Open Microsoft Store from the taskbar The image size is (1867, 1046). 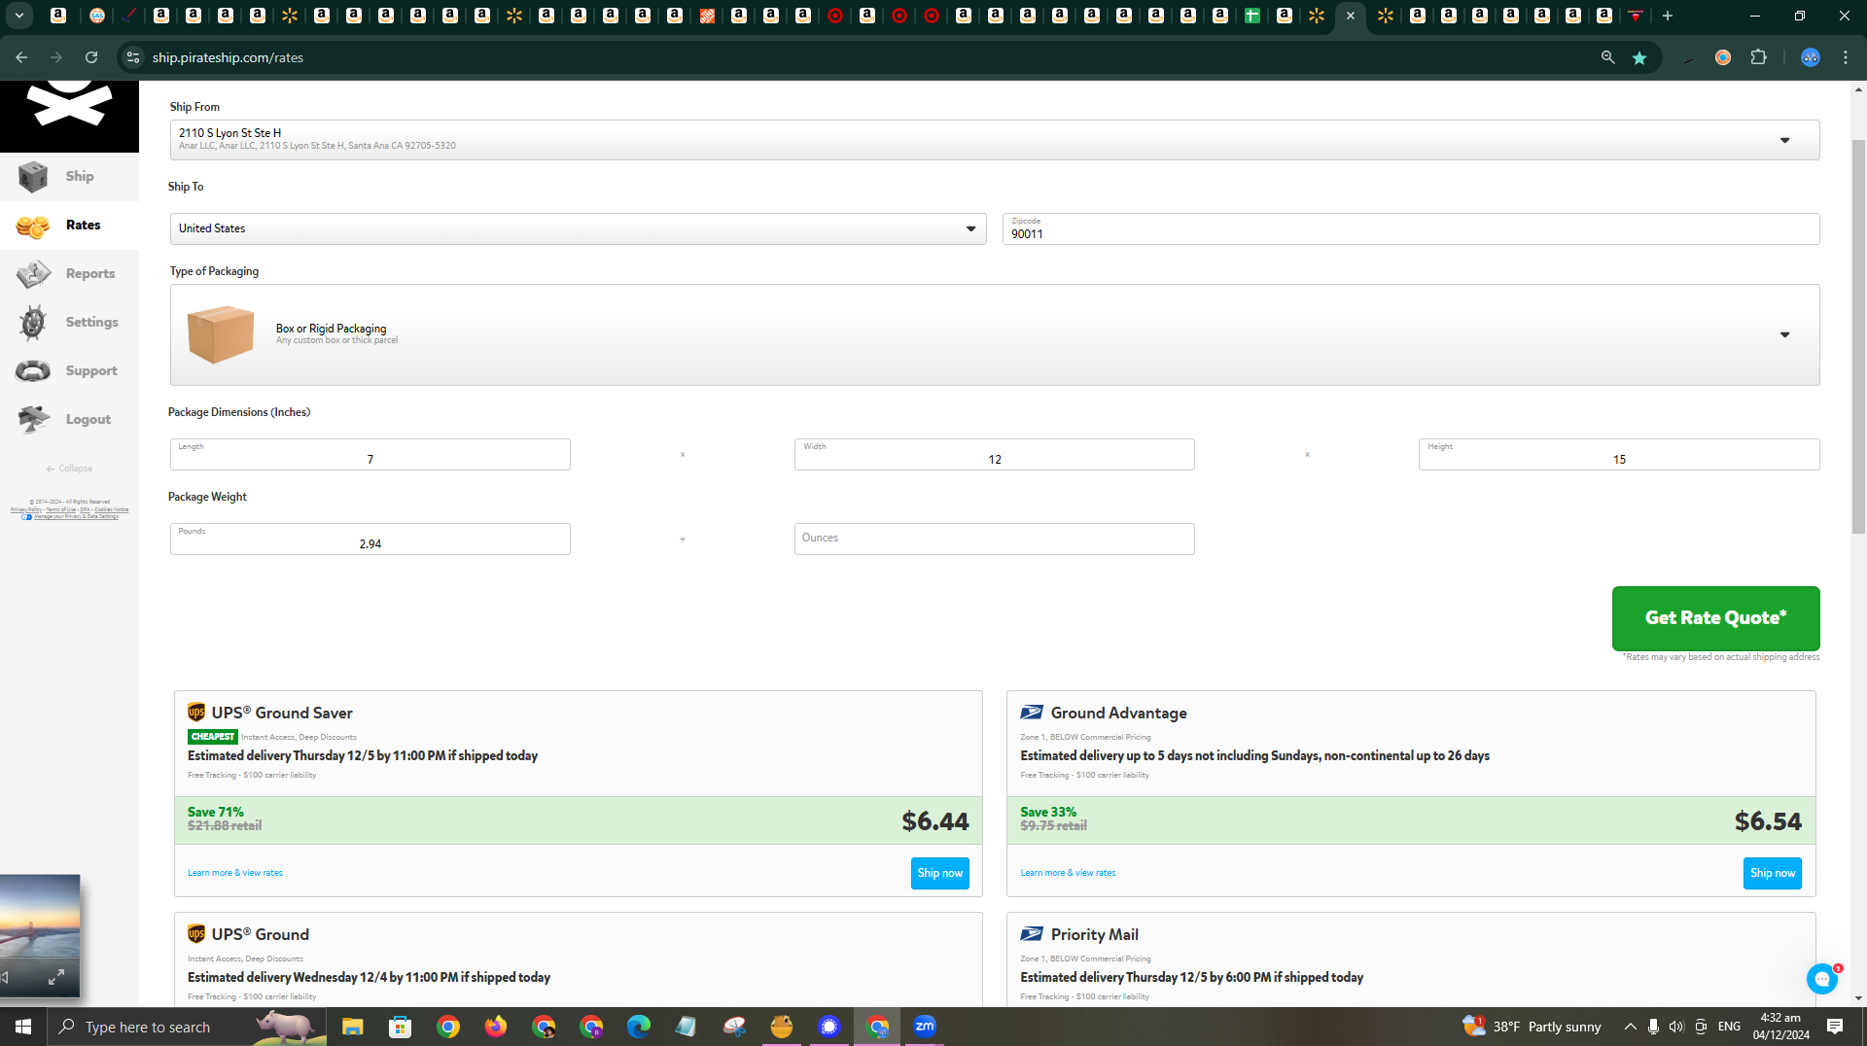tap(400, 1027)
